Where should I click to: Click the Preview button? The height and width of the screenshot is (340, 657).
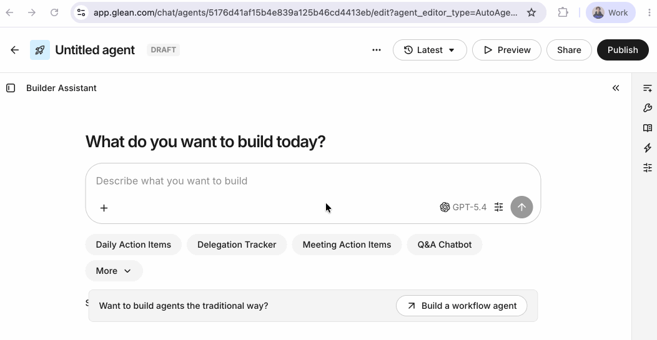click(506, 50)
